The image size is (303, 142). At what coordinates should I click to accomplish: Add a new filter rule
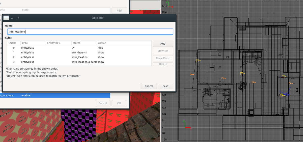pos(163,44)
